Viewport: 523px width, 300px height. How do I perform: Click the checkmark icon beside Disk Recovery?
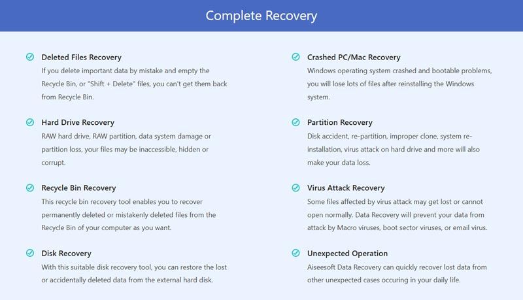click(30, 253)
